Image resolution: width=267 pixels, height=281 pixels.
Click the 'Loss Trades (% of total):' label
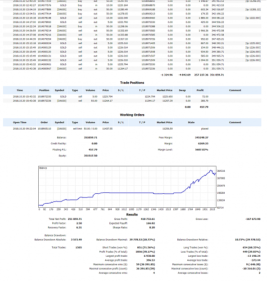click(x=195, y=252)
